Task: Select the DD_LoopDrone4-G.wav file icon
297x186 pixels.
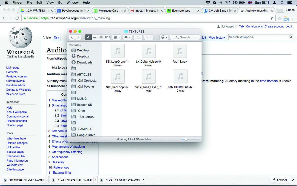Action: (118, 51)
